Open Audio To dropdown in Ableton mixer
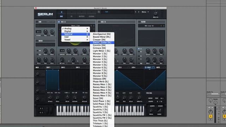226x127 pixels. click(213, 94)
